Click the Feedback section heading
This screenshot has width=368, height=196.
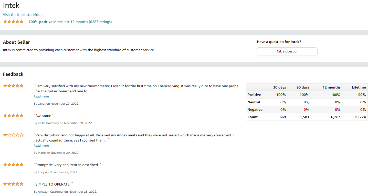coord(13,74)
